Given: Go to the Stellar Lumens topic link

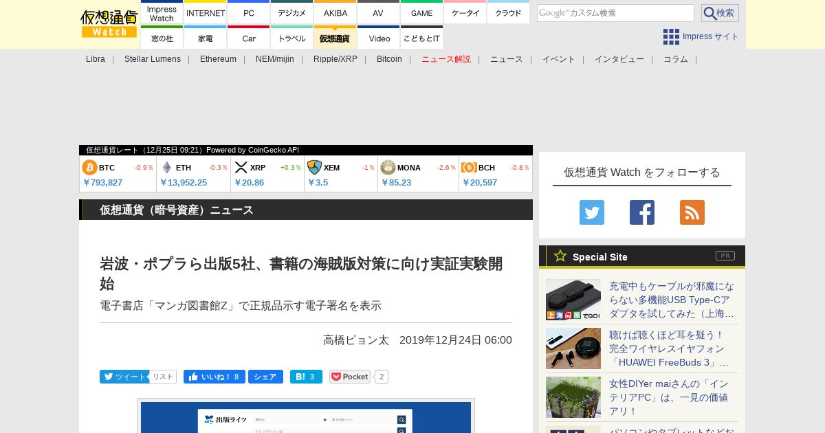Looking at the screenshot, I should pyautogui.click(x=153, y=59).
